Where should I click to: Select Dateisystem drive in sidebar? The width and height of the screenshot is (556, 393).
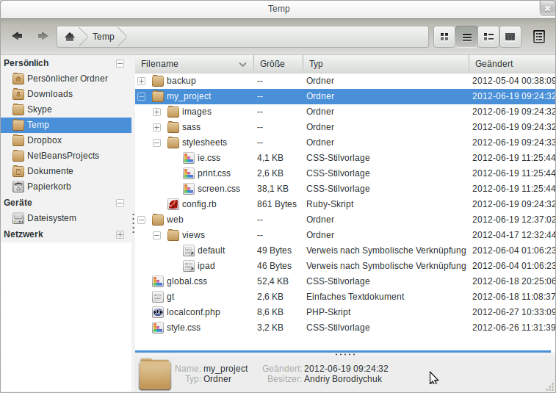51,218
